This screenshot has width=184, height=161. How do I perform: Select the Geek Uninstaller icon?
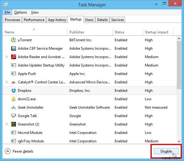(14, 107)
